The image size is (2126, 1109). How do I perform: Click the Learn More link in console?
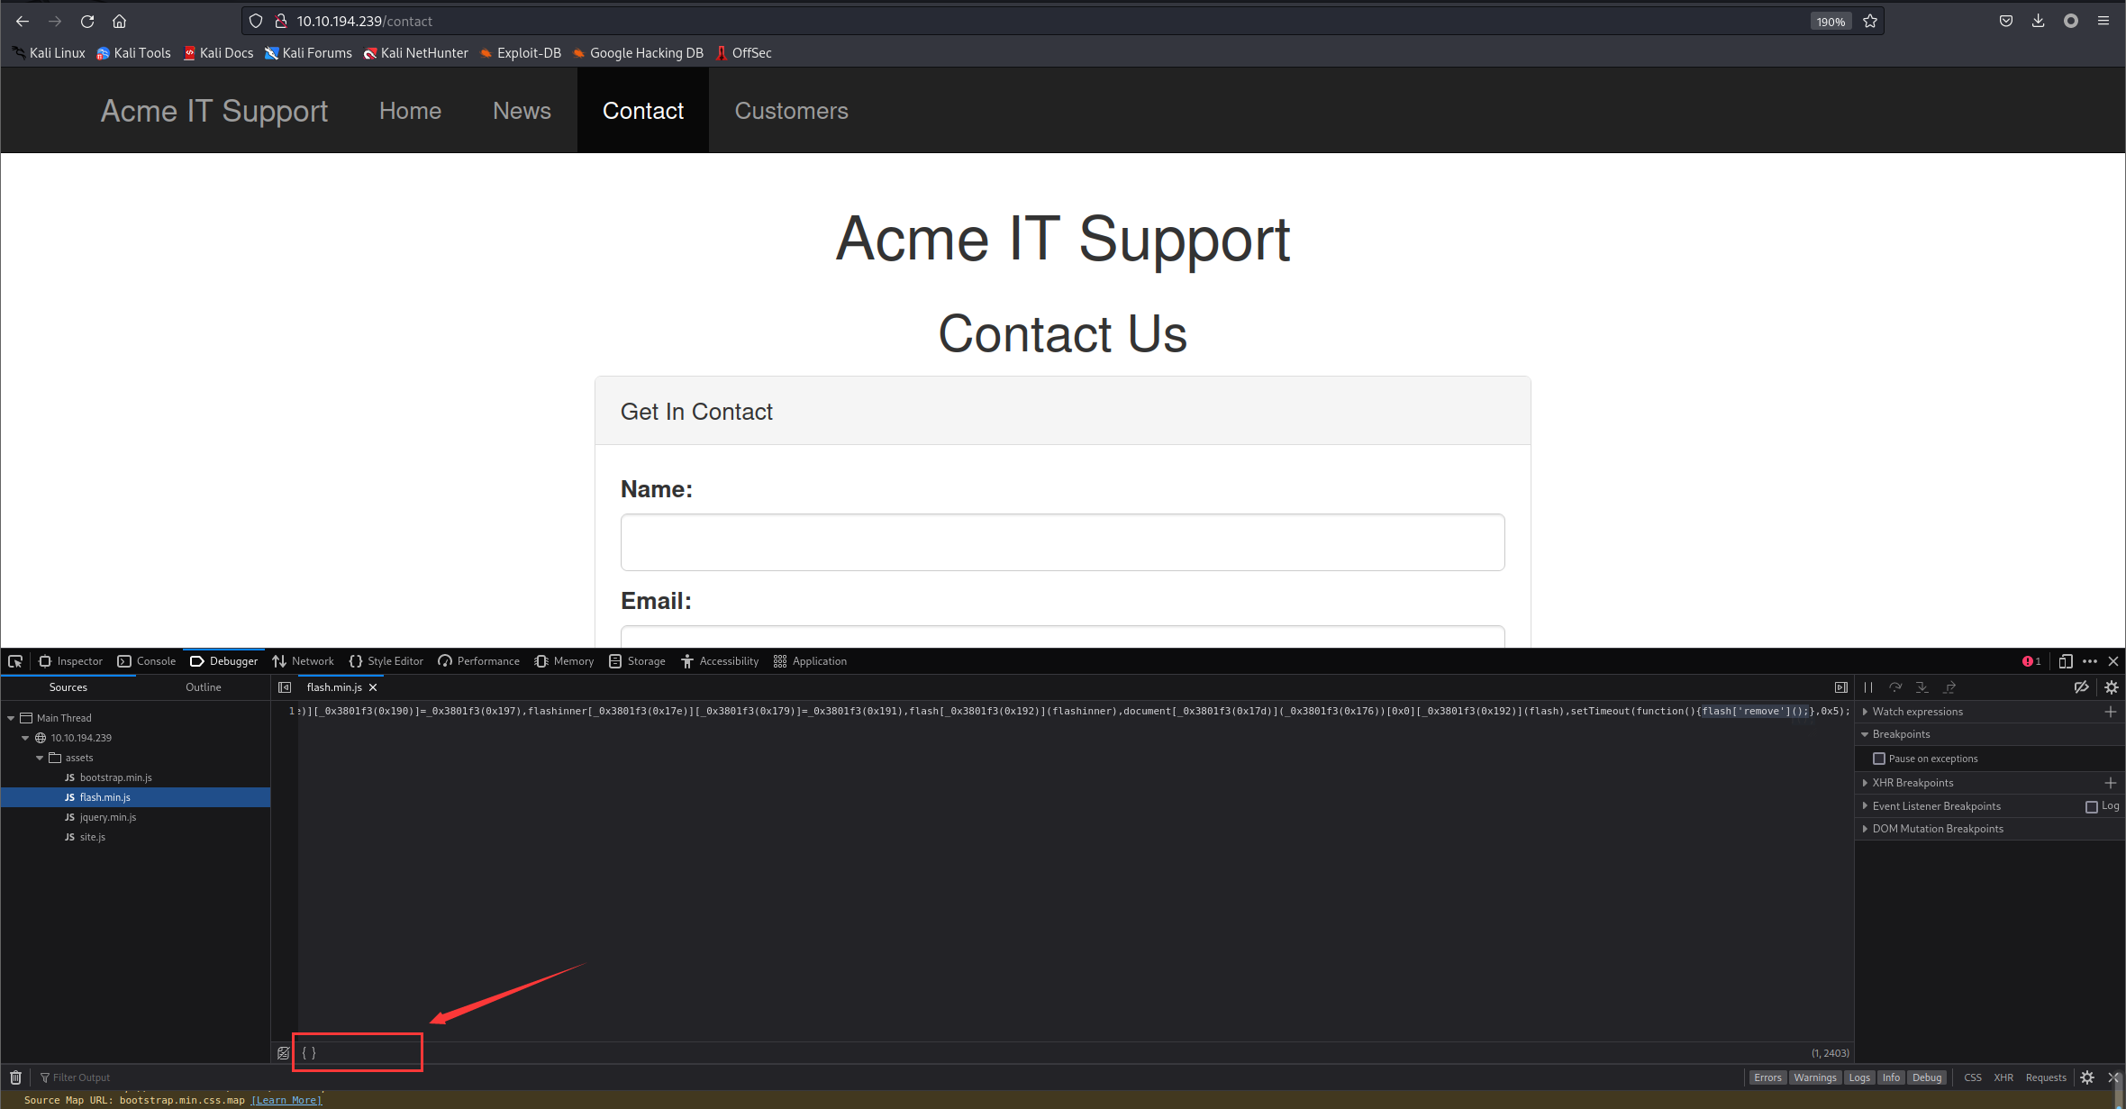286,1100
